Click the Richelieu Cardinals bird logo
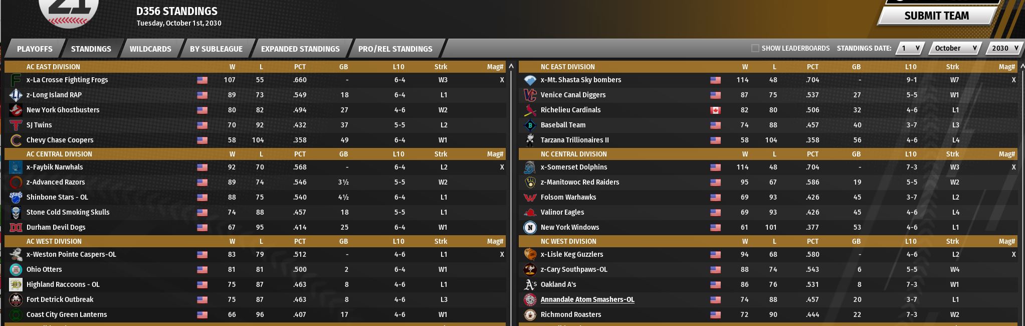The width and height of the screenshot is (1025, 326). 530,110
